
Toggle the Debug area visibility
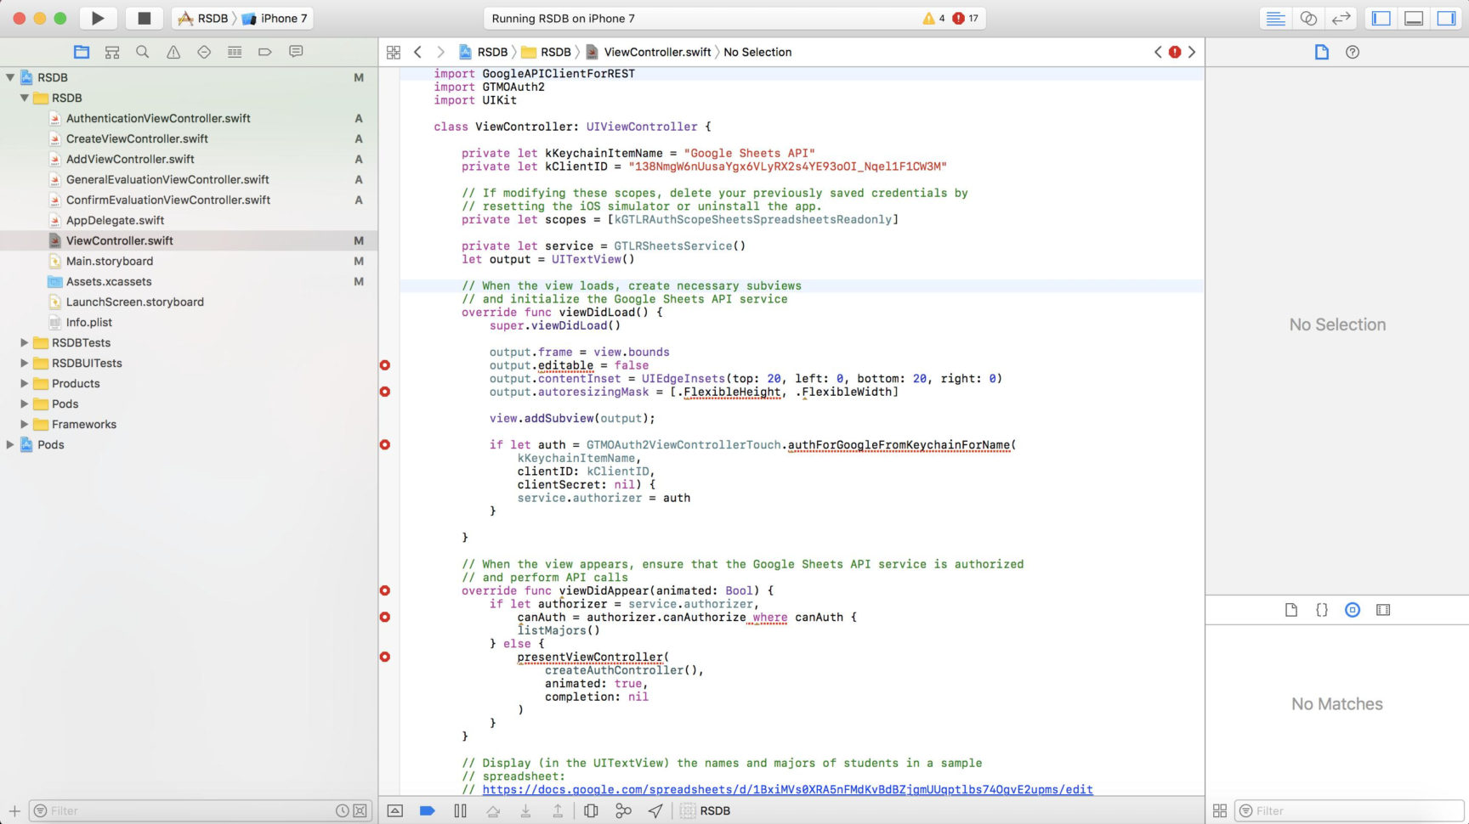pyautogui.click(x=1413, y=18)
